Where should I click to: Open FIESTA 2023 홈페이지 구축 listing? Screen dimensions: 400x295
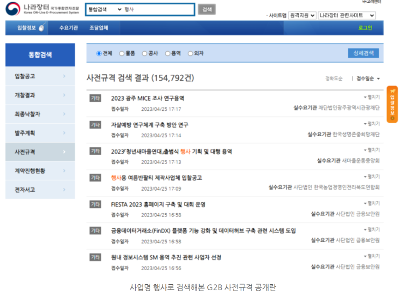[158, 205]
